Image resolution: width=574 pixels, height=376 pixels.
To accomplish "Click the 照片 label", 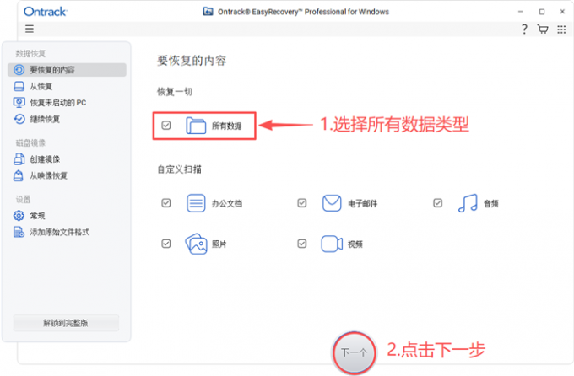I will tap(219, 244).
